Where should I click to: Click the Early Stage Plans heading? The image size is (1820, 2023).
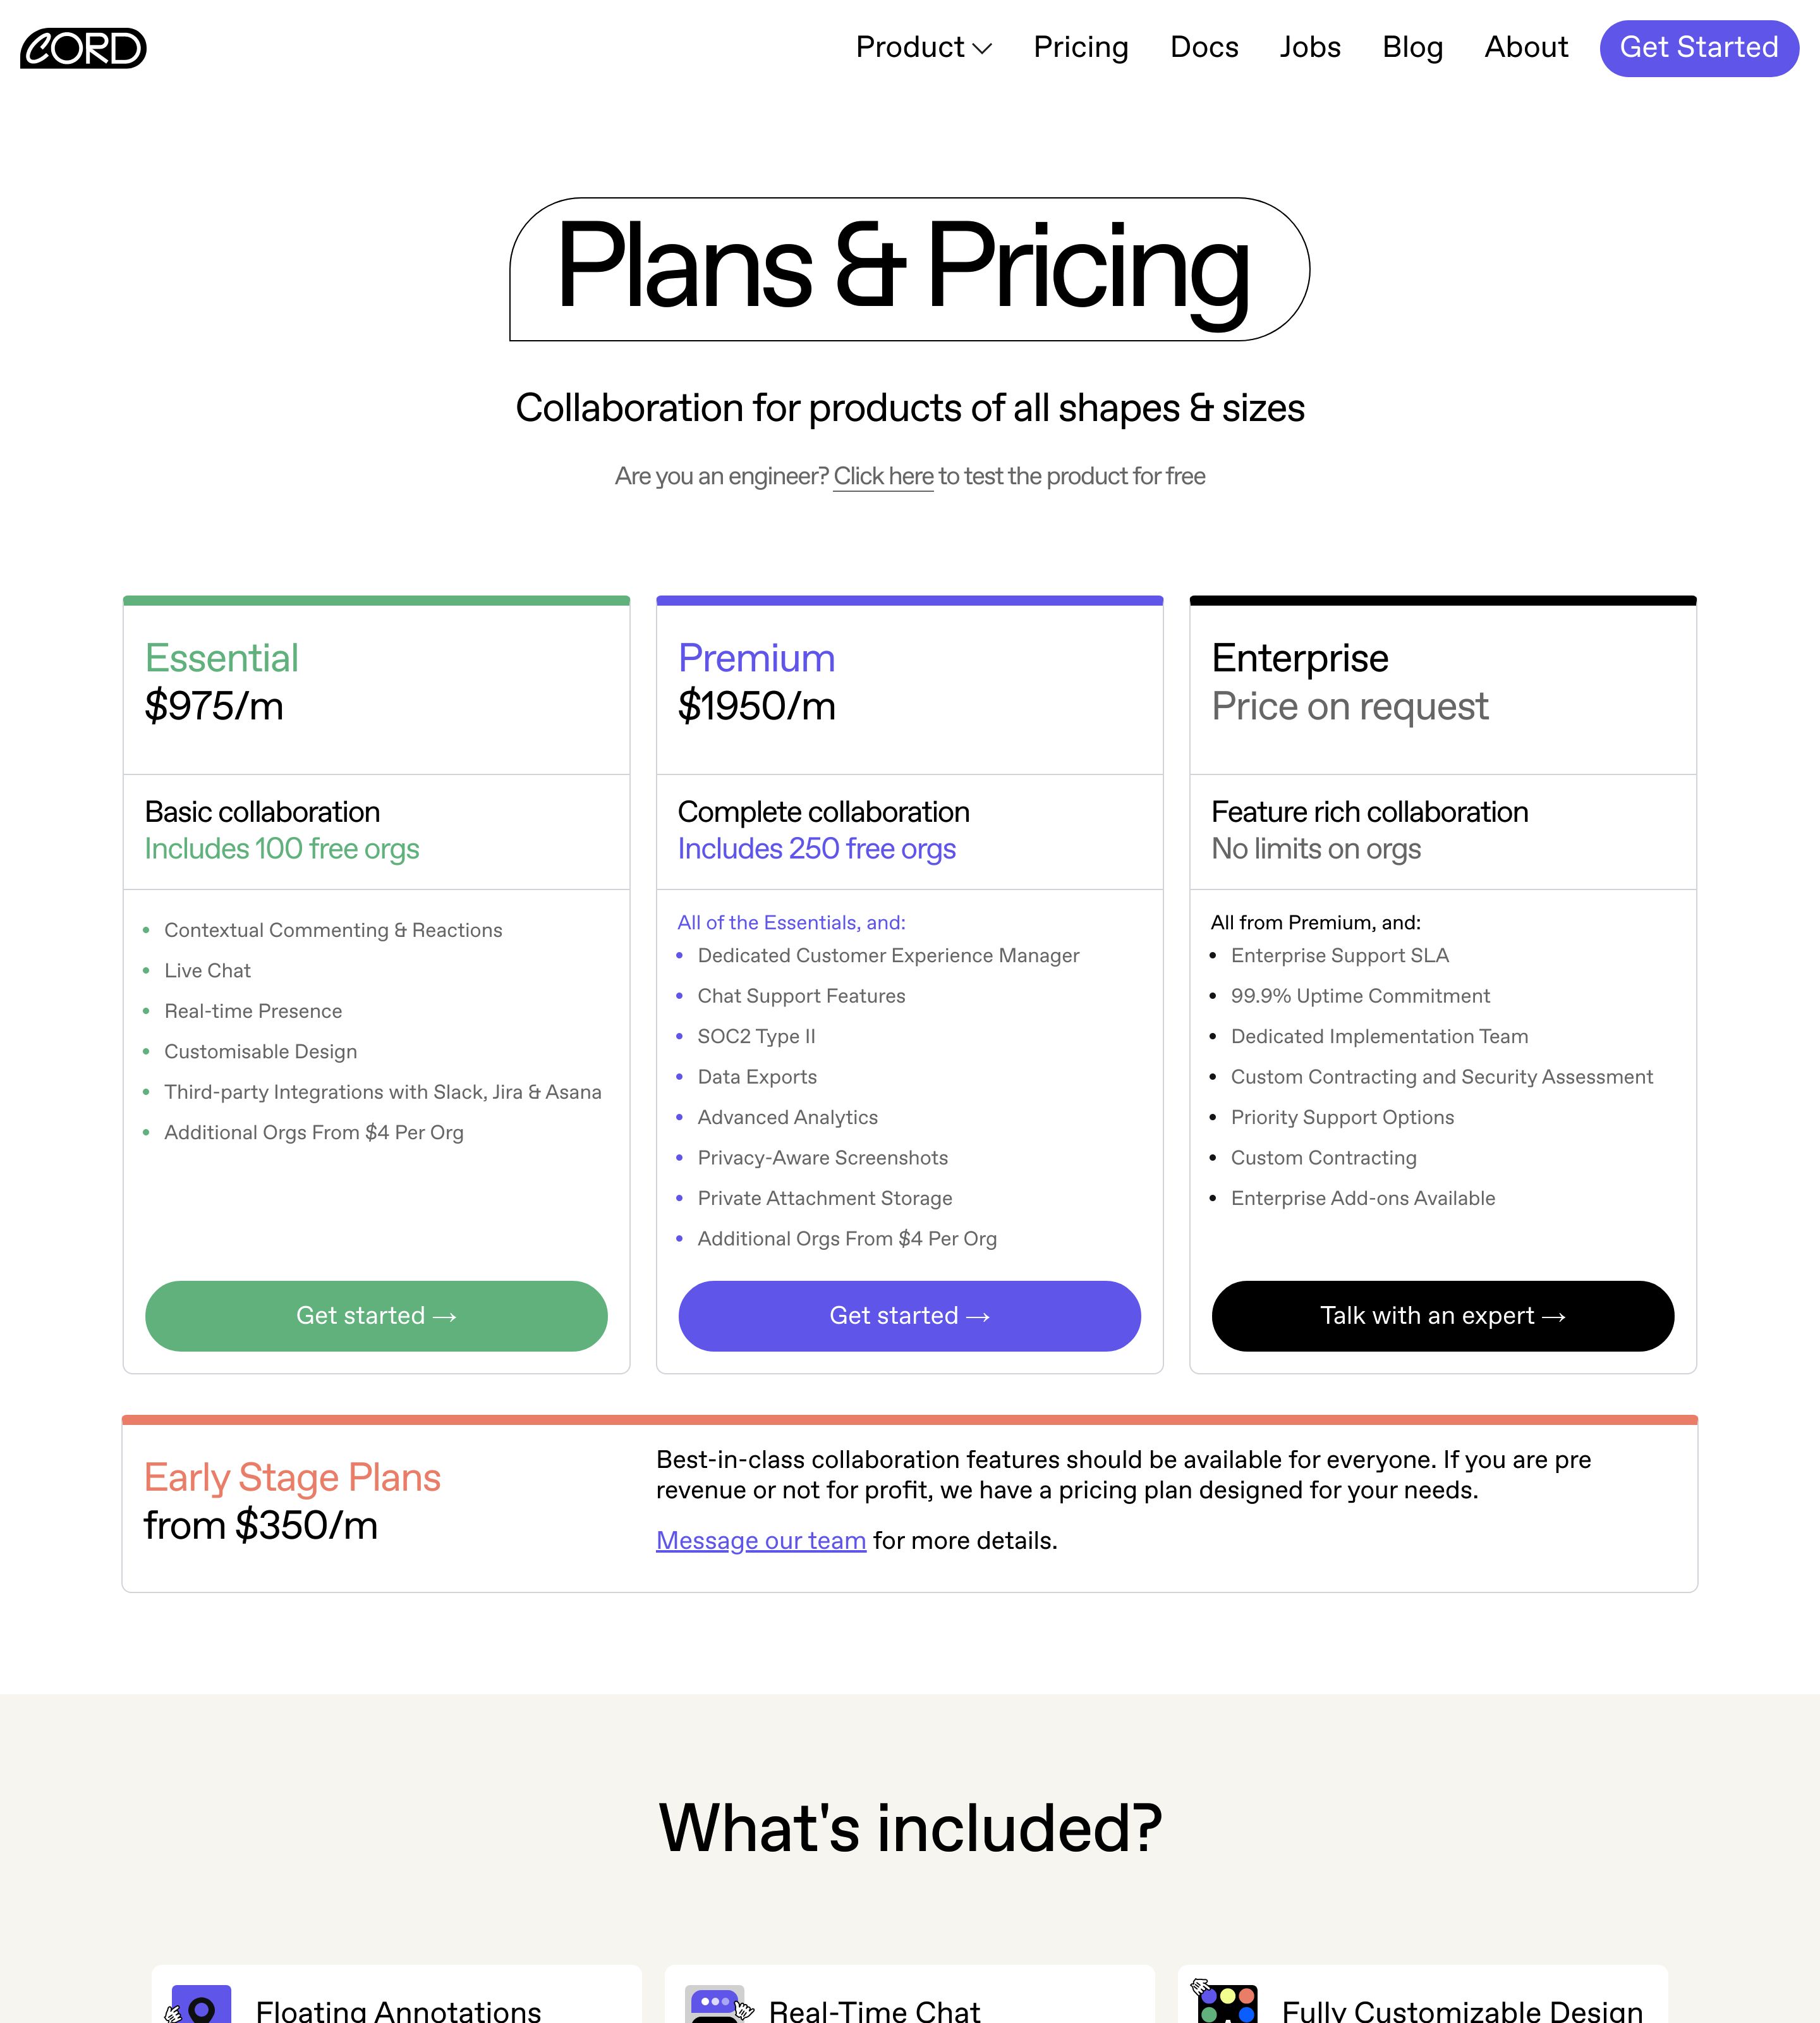click(292, 1477)
